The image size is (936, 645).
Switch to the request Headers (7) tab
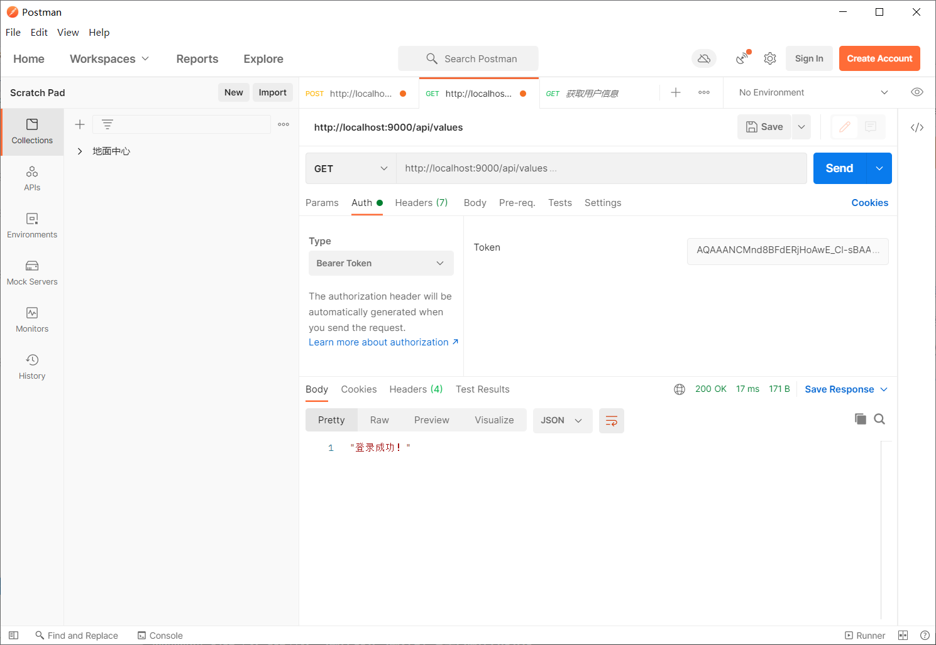[421, 203]
